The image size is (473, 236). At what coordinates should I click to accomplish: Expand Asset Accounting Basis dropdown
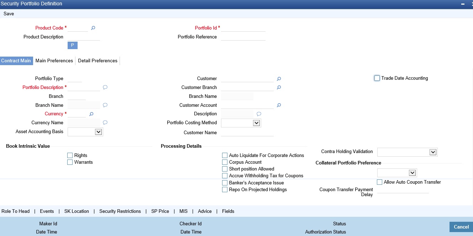click(99, 132)
